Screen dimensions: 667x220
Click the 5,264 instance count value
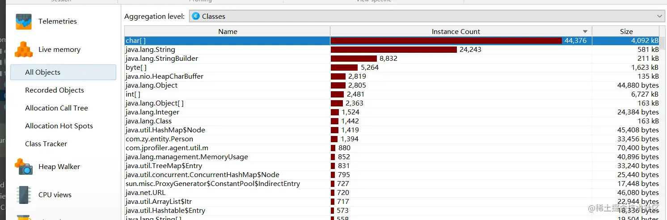coord(370,68)
